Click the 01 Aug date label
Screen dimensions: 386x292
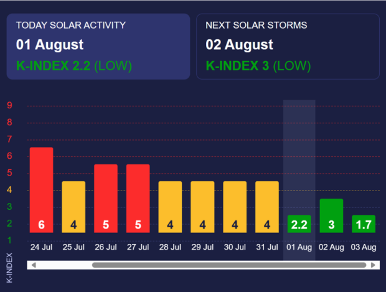coord(299,247)
